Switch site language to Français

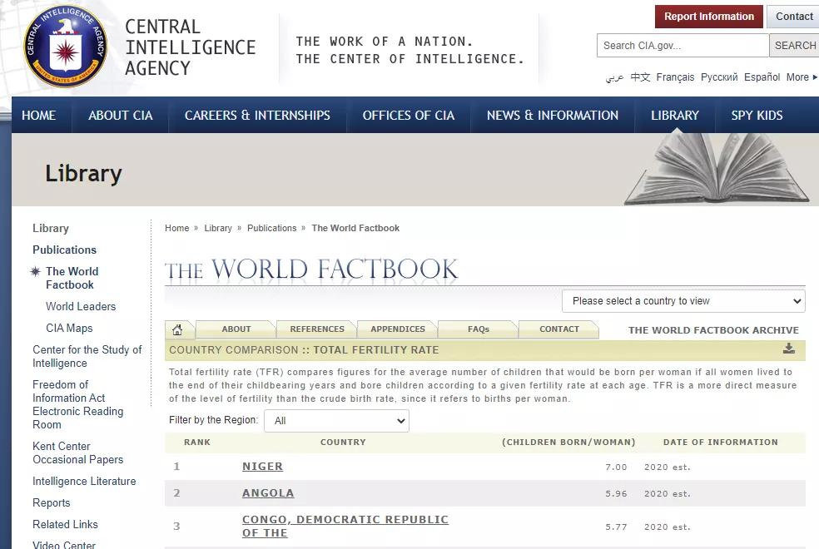tap(675, 77)
